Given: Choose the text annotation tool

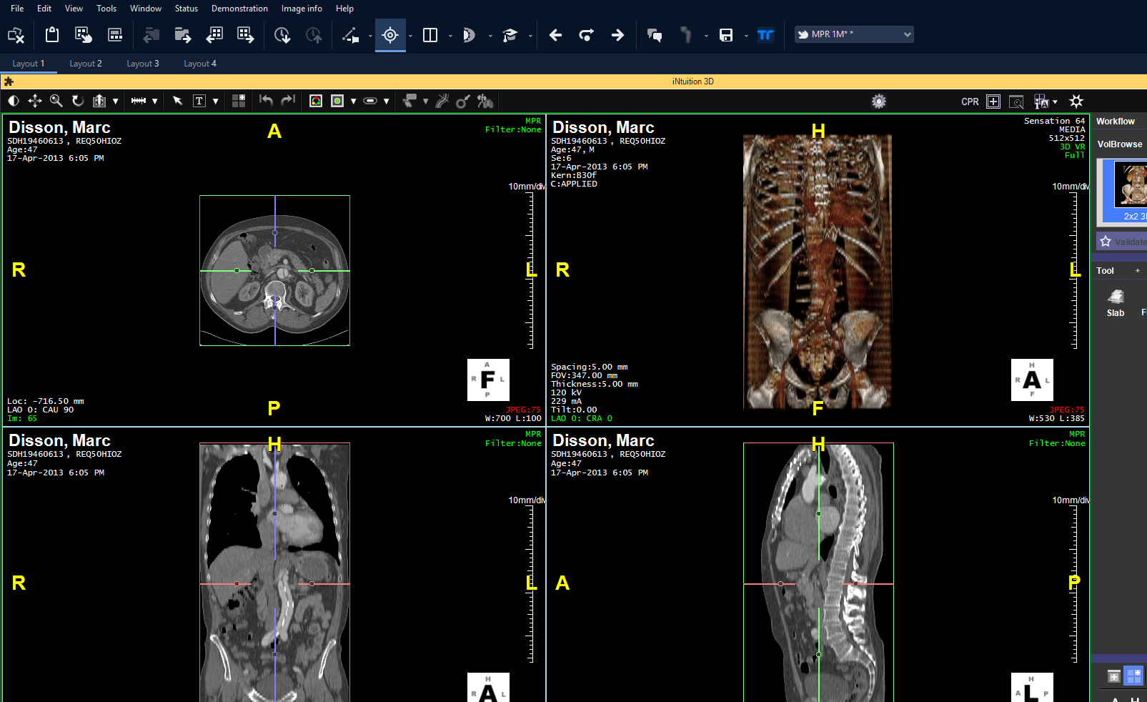Looking at the screenshot, I should tap(199, 102).
